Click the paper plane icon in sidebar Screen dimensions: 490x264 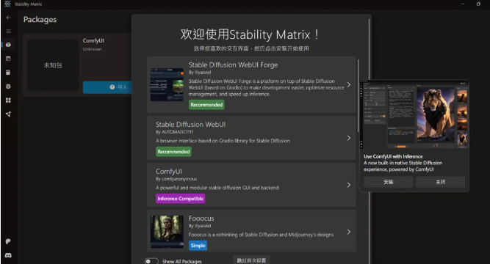point(8,114)
